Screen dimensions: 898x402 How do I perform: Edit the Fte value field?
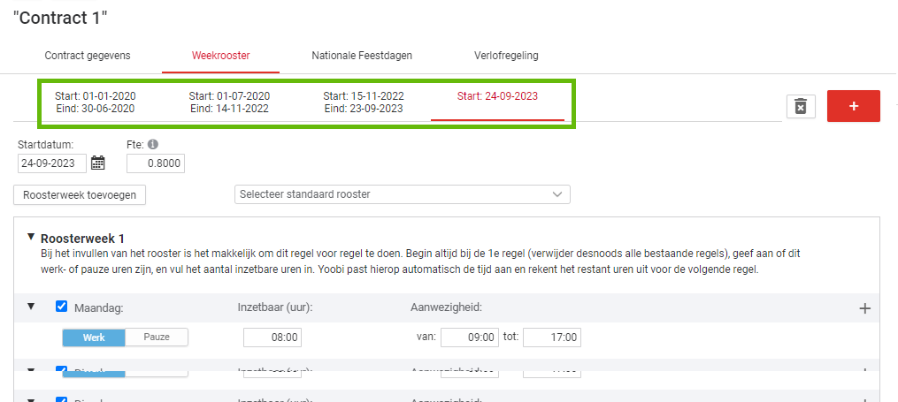156,163
